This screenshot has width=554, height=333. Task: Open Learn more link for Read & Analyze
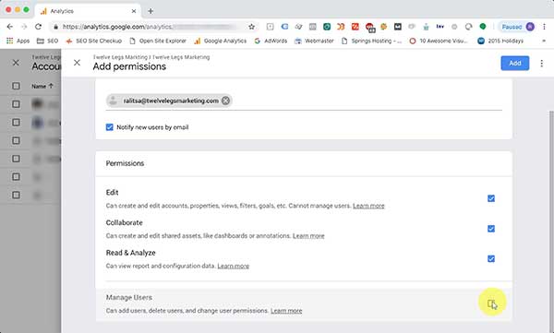[x=234, y=266]
